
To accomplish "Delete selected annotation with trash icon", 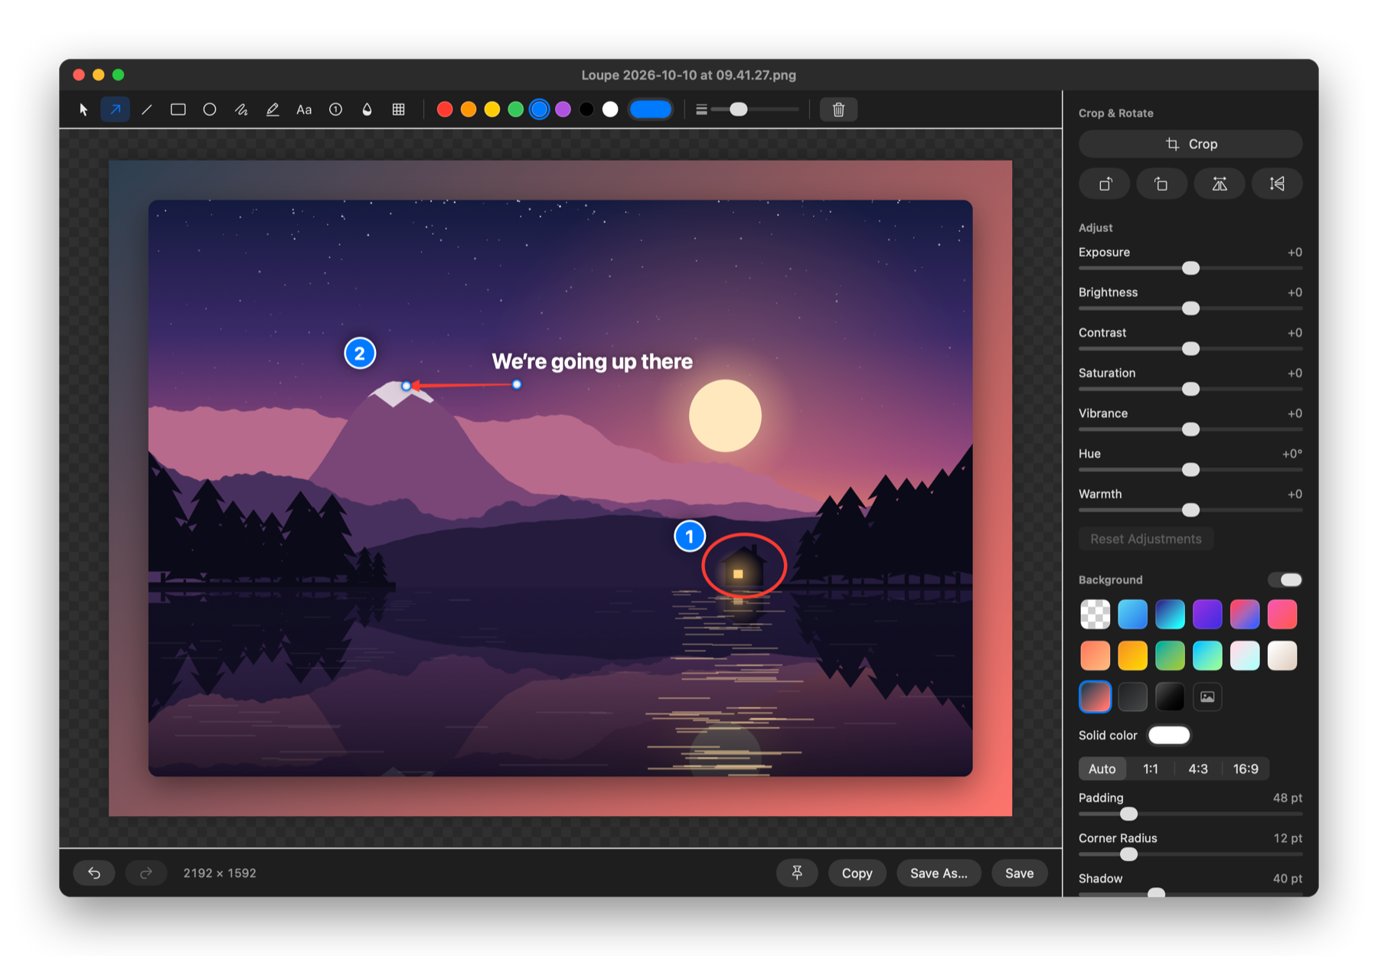I will click(x=838, y=109).
